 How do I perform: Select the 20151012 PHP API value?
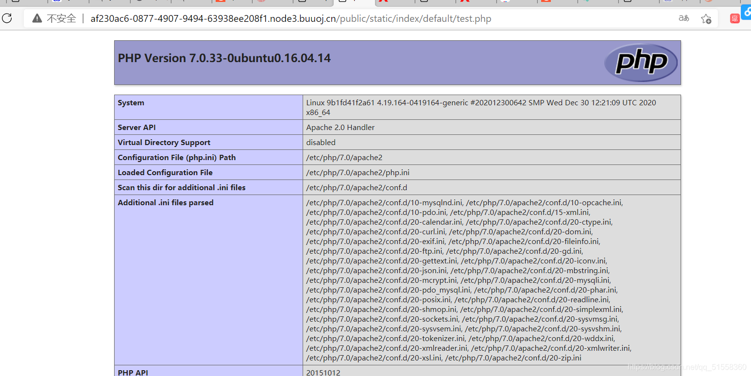323,373
